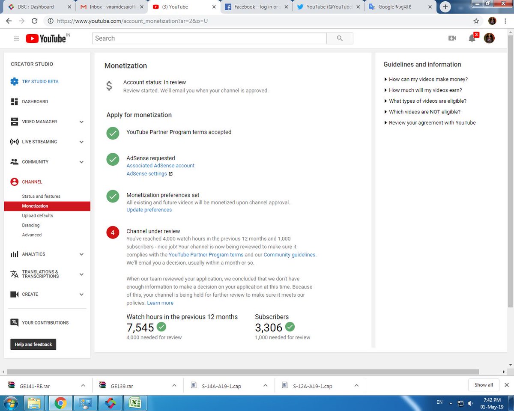Image resolution: width=514 pixels, height=411 pixels.
Task: Click the Live Streaming icon
Action: coord(15,142)
